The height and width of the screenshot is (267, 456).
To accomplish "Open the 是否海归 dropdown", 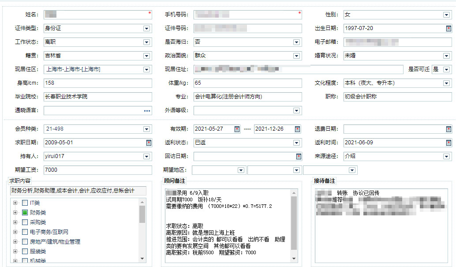I will [296, 42].
